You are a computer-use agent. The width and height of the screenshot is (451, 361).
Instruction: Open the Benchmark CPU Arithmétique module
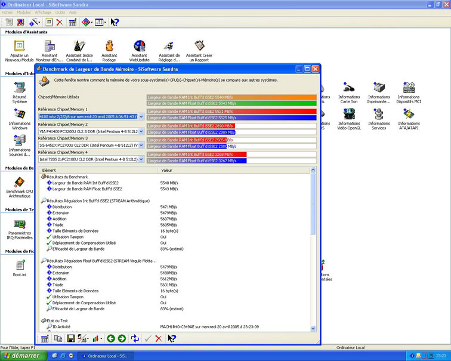point(20,187)
